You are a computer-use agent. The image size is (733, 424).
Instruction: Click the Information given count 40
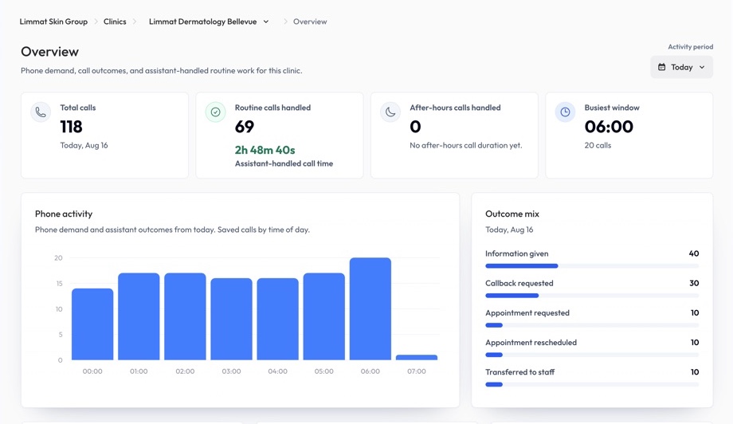click(694, 253)
